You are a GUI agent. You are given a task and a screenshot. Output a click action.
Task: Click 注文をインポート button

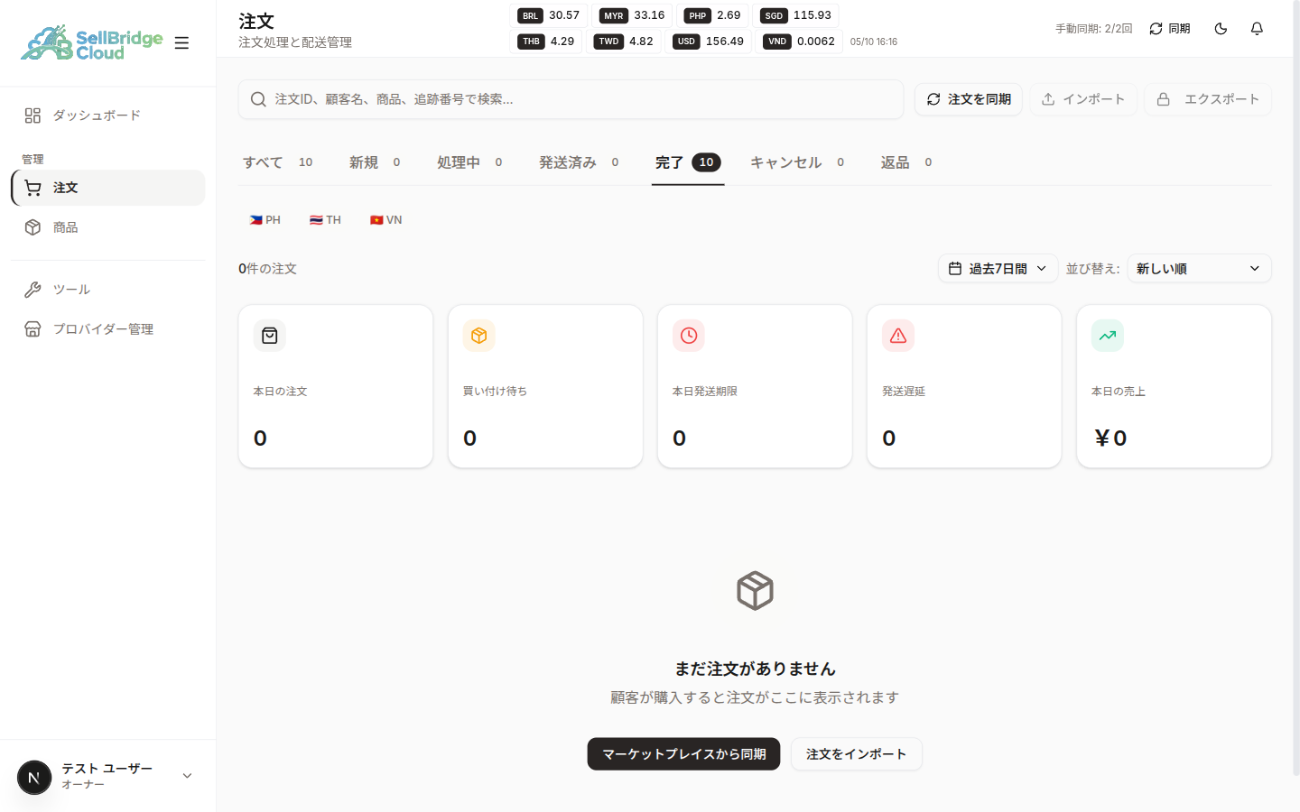856,754
